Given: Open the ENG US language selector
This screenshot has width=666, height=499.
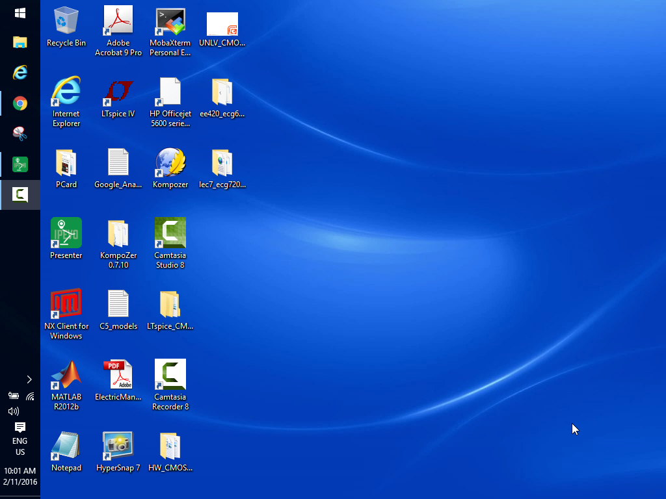Looking at the screenshot, I should pos(20,446).
